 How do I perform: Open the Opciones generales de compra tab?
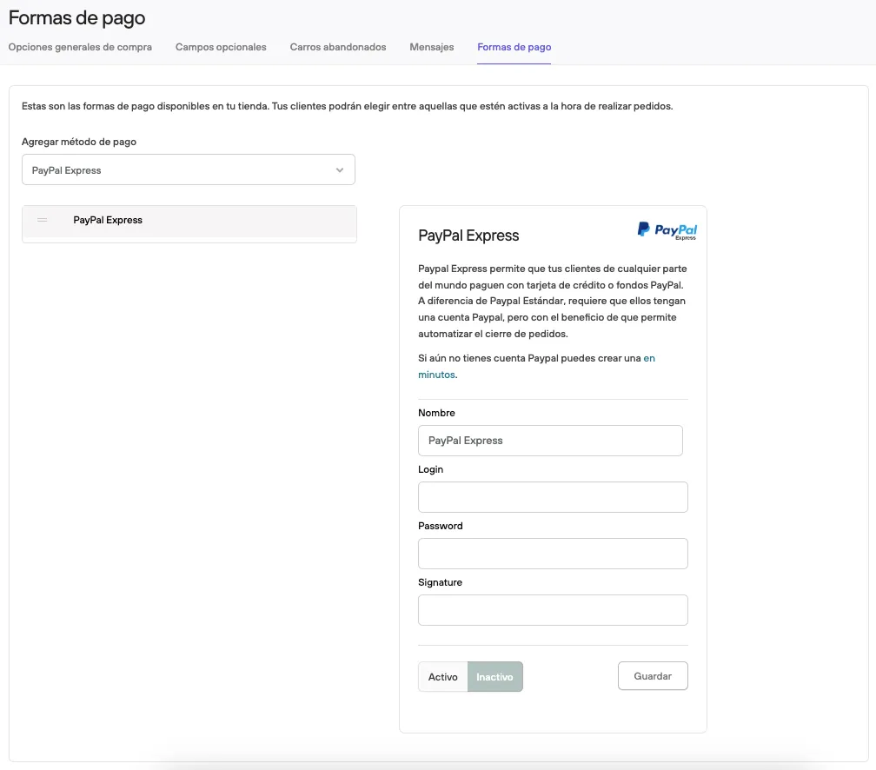pyautogui.click(x=80, y=47)
